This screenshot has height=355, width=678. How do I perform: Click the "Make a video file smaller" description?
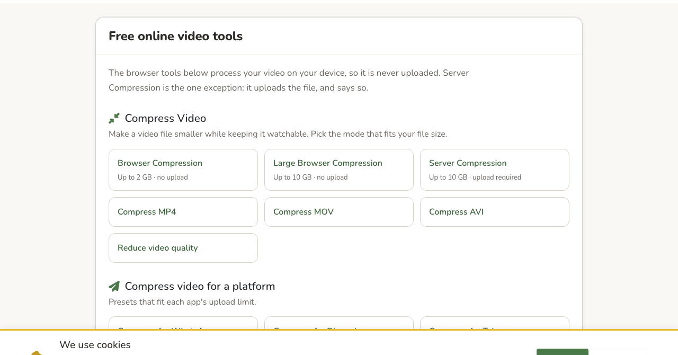278,134
